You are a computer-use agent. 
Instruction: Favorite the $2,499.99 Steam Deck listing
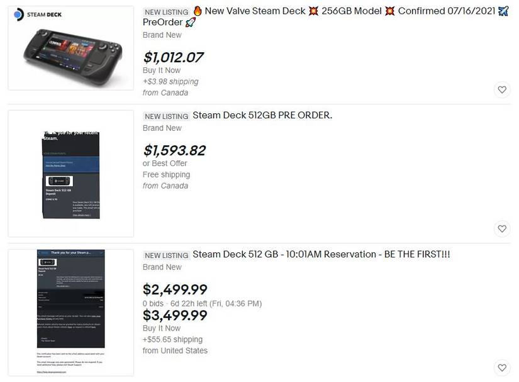coord(502,367)
